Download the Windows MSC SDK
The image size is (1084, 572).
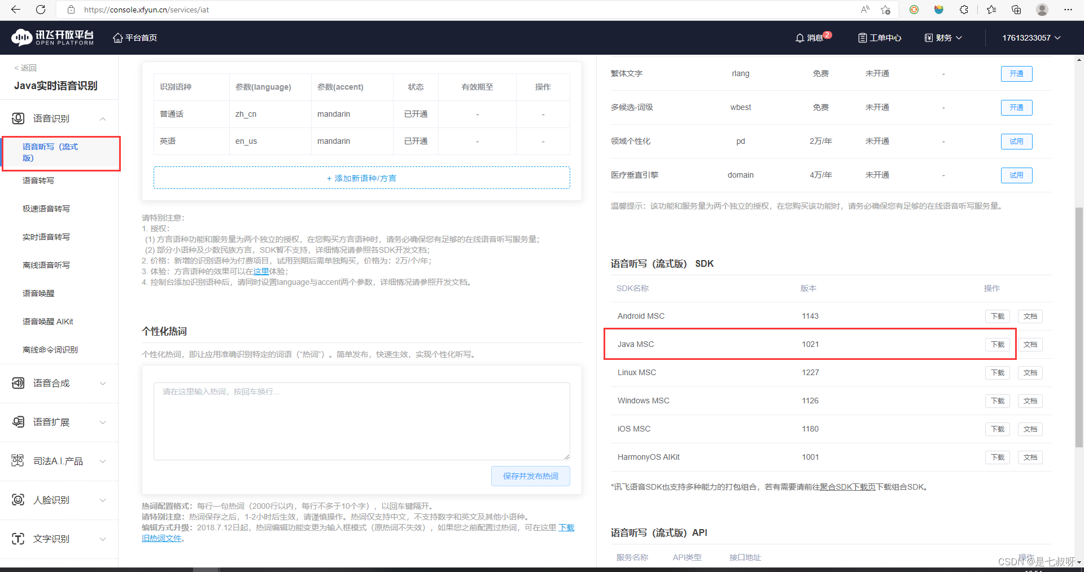(x=998, y=401)
